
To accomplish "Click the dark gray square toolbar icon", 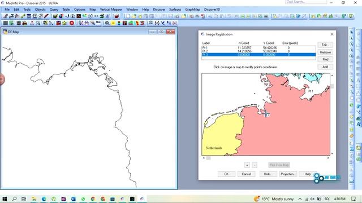I will (x=5, y=23).
